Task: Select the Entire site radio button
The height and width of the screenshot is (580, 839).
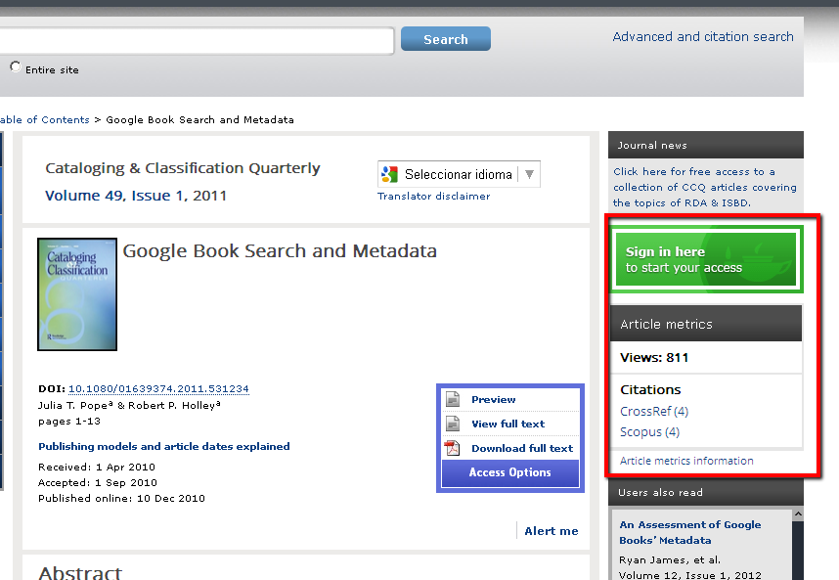Action: click(15, 67)
